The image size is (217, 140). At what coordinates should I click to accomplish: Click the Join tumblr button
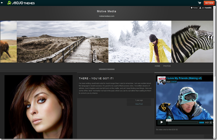205,8
